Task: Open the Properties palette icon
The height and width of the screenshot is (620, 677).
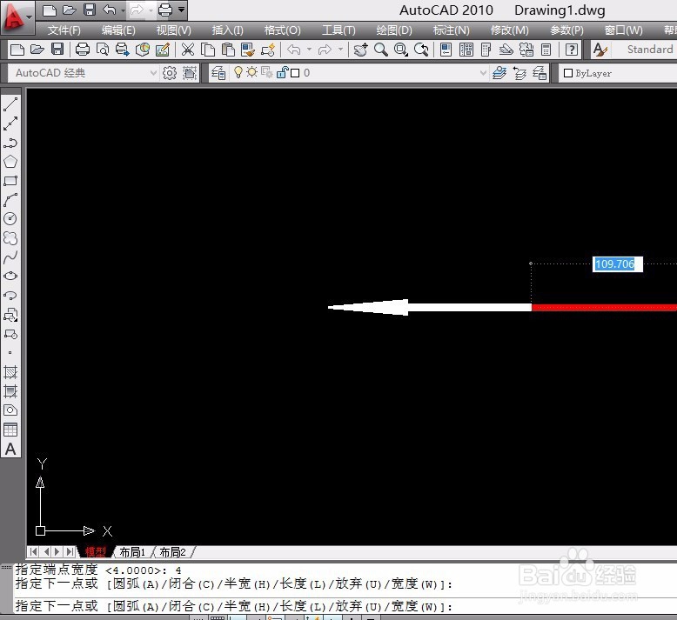Action: (x=446, y=50)
